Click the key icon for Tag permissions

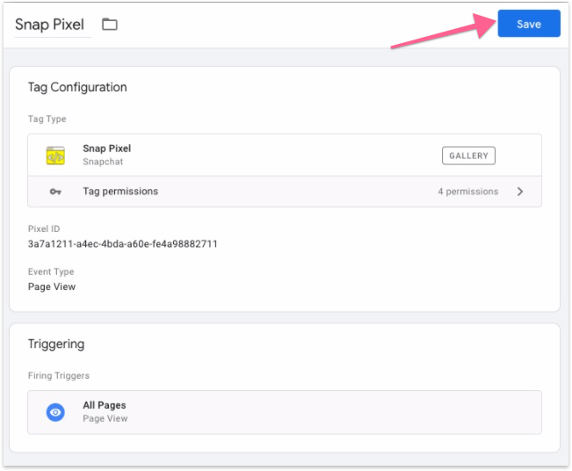click(55, 192)
